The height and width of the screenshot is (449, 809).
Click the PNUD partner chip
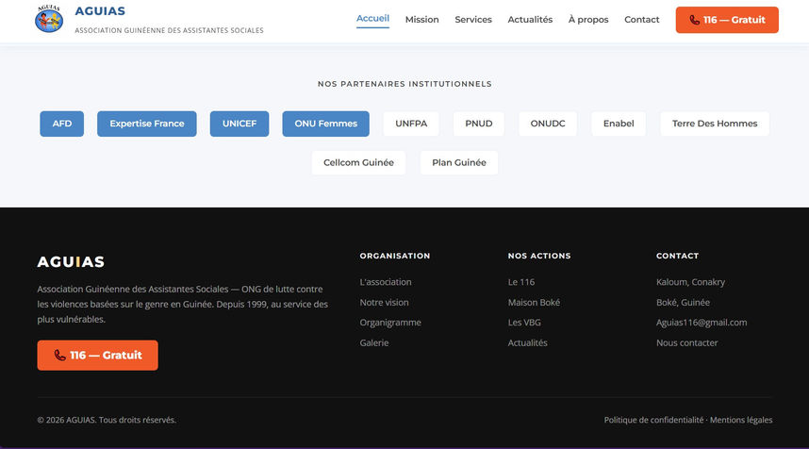click(479, 124)
